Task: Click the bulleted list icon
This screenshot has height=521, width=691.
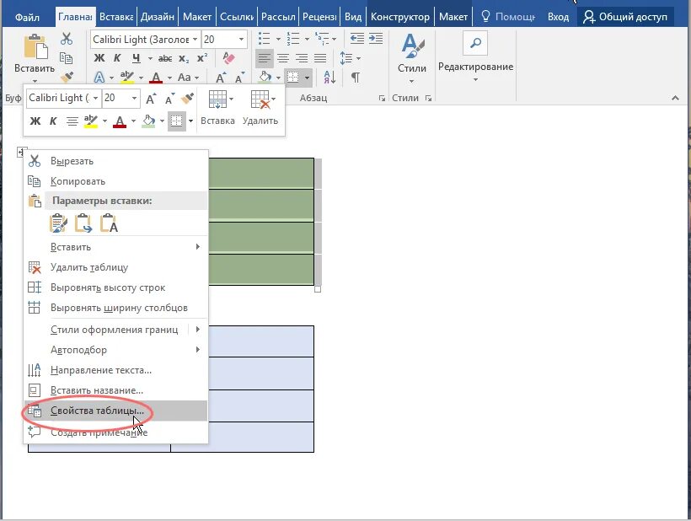Action: 264,39
